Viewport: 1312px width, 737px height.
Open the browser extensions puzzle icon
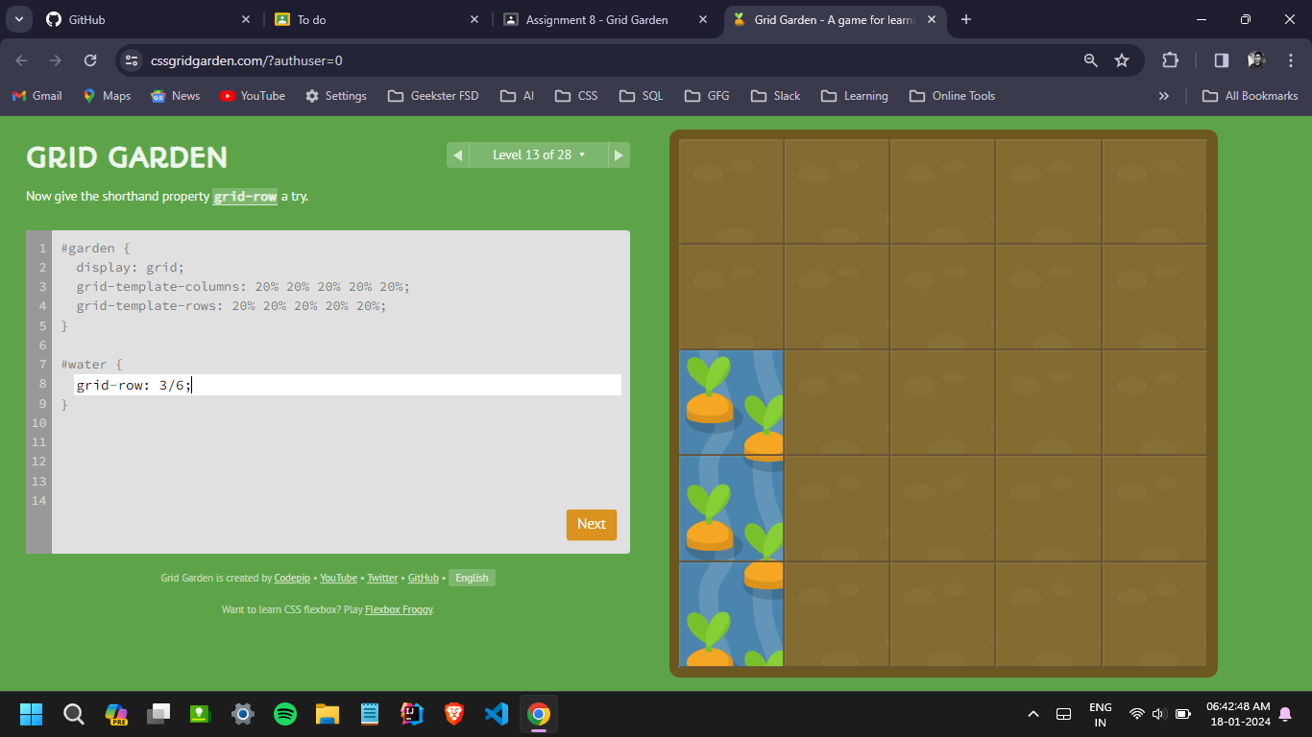pos(1170,60)
